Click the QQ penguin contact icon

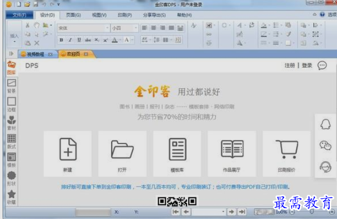click(x=326, y=124)
